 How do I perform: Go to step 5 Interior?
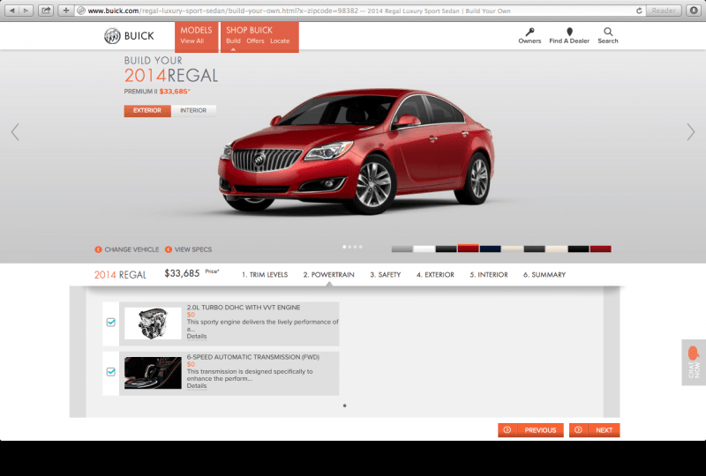click(489, 274)
